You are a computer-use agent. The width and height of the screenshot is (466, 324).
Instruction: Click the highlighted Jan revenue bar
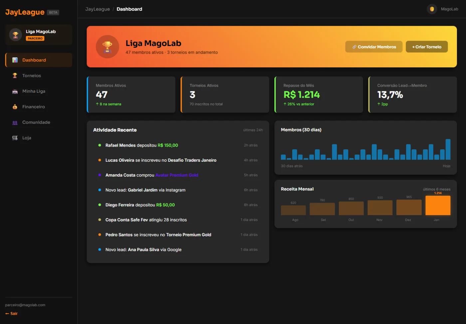point(438,205)
